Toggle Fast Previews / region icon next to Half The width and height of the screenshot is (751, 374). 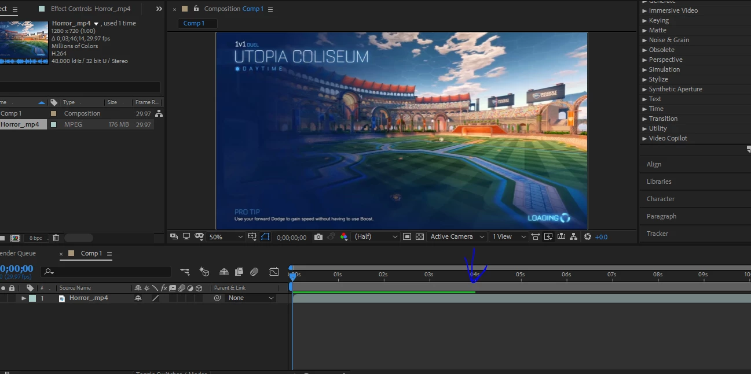point(407,236)
